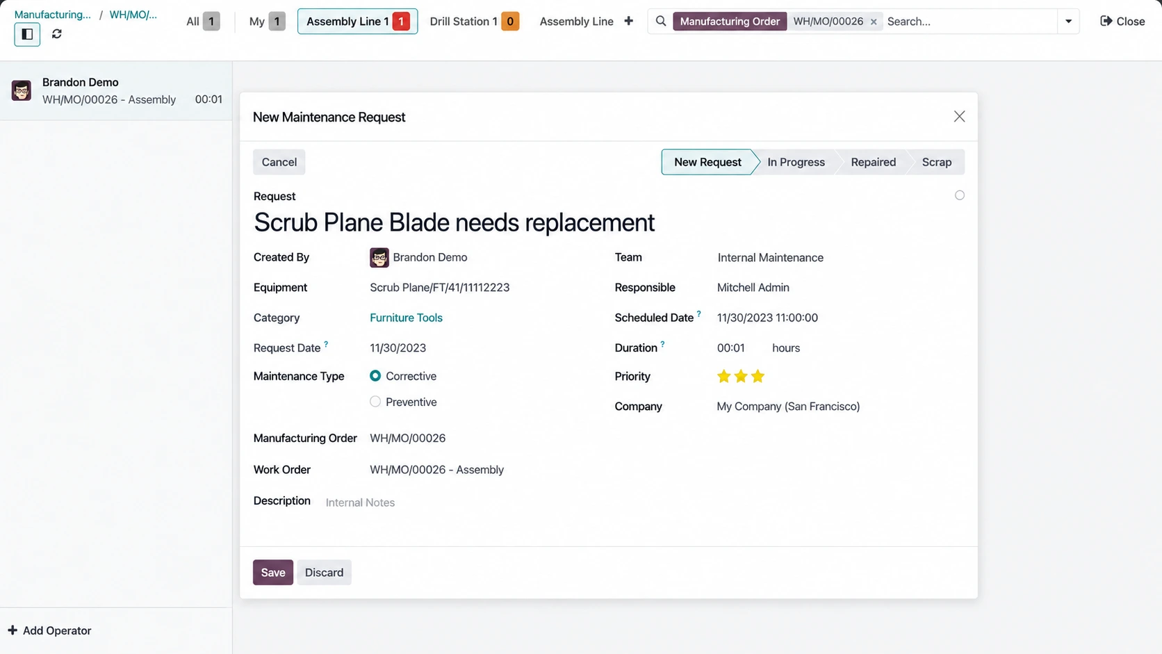Viewport: 1162px width, 654px height.
Task: Open the Drill Station 1 tab
Action: click(474, 22)
